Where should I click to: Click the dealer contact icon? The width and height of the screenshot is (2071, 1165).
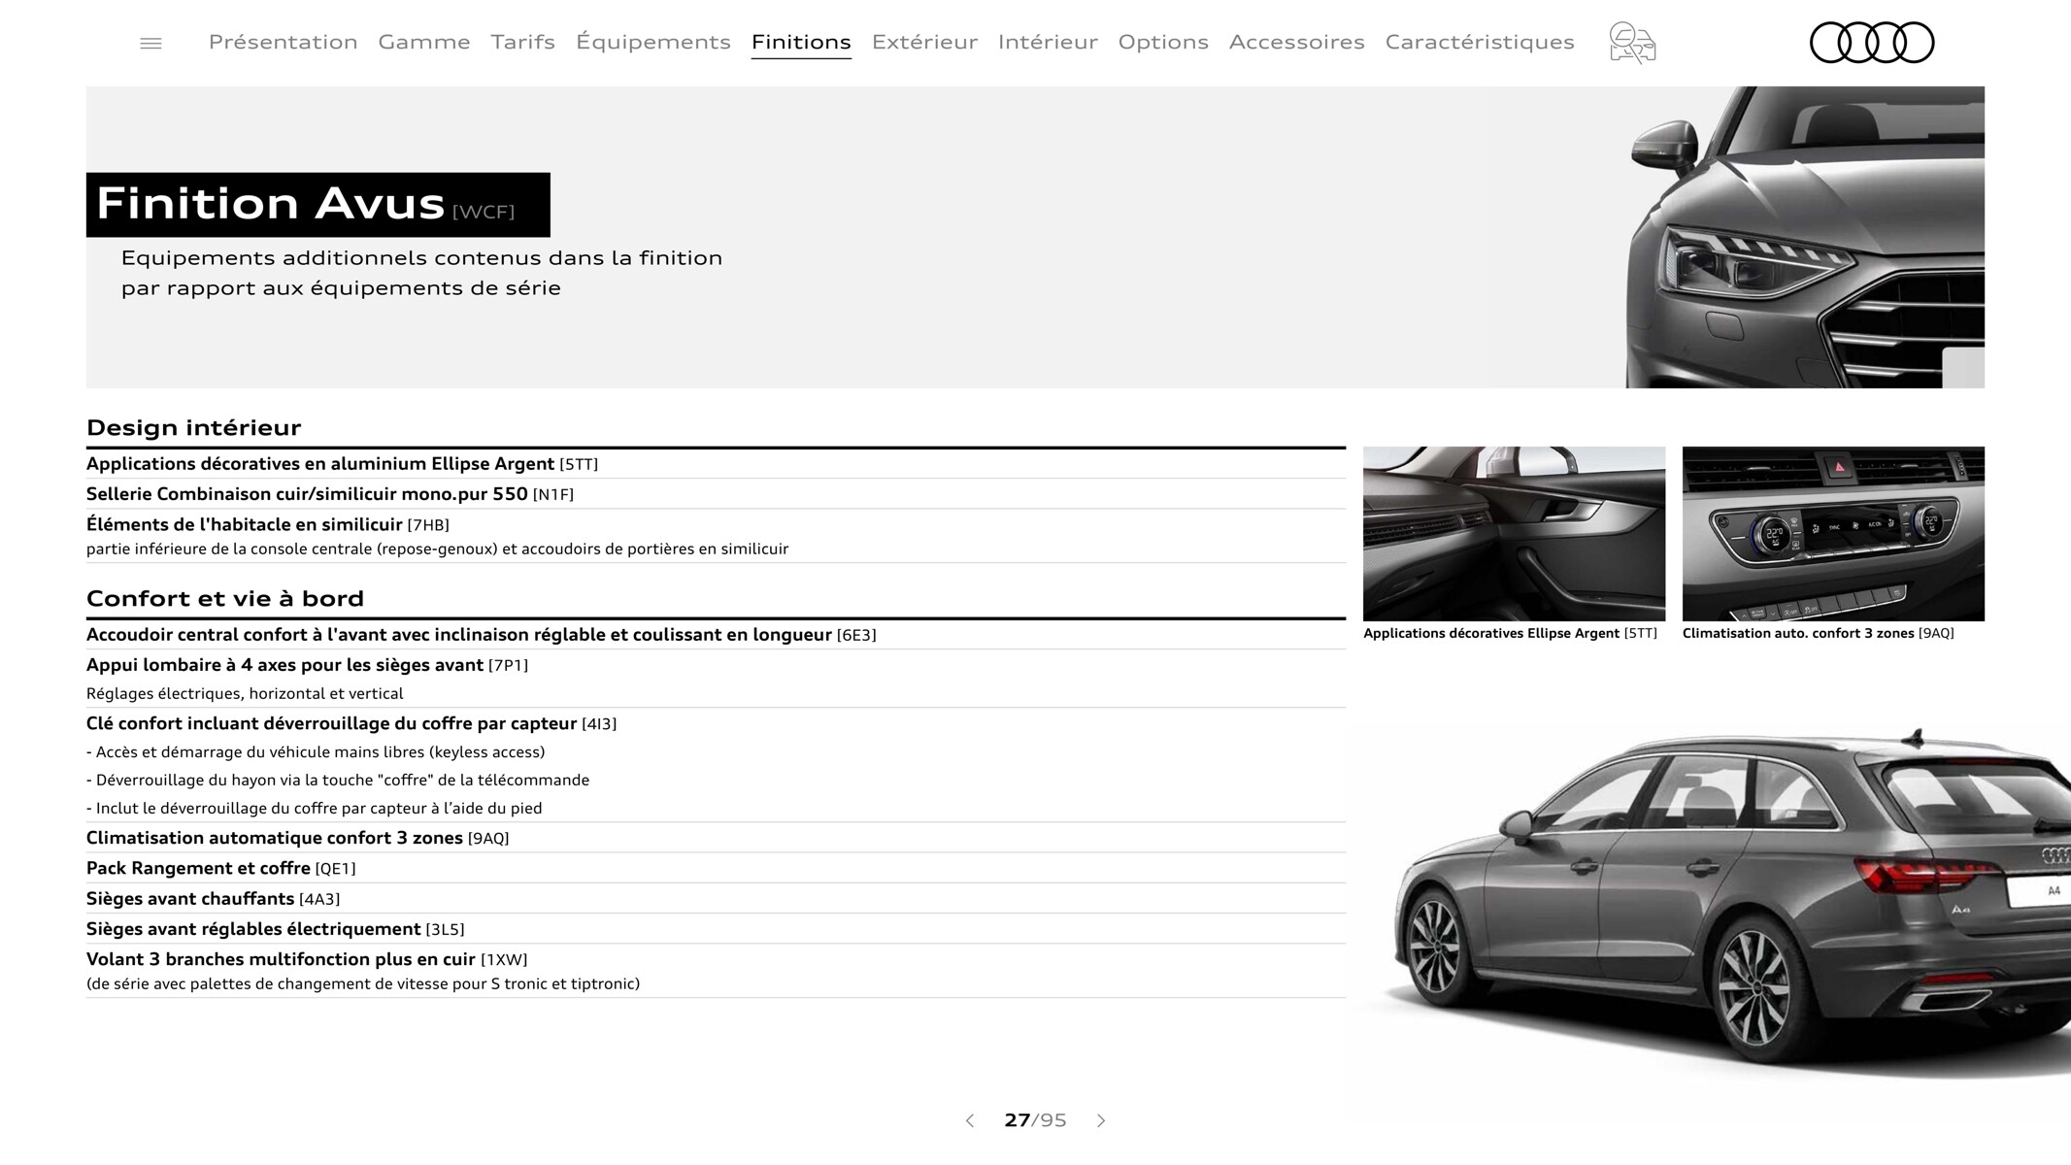1632,44
